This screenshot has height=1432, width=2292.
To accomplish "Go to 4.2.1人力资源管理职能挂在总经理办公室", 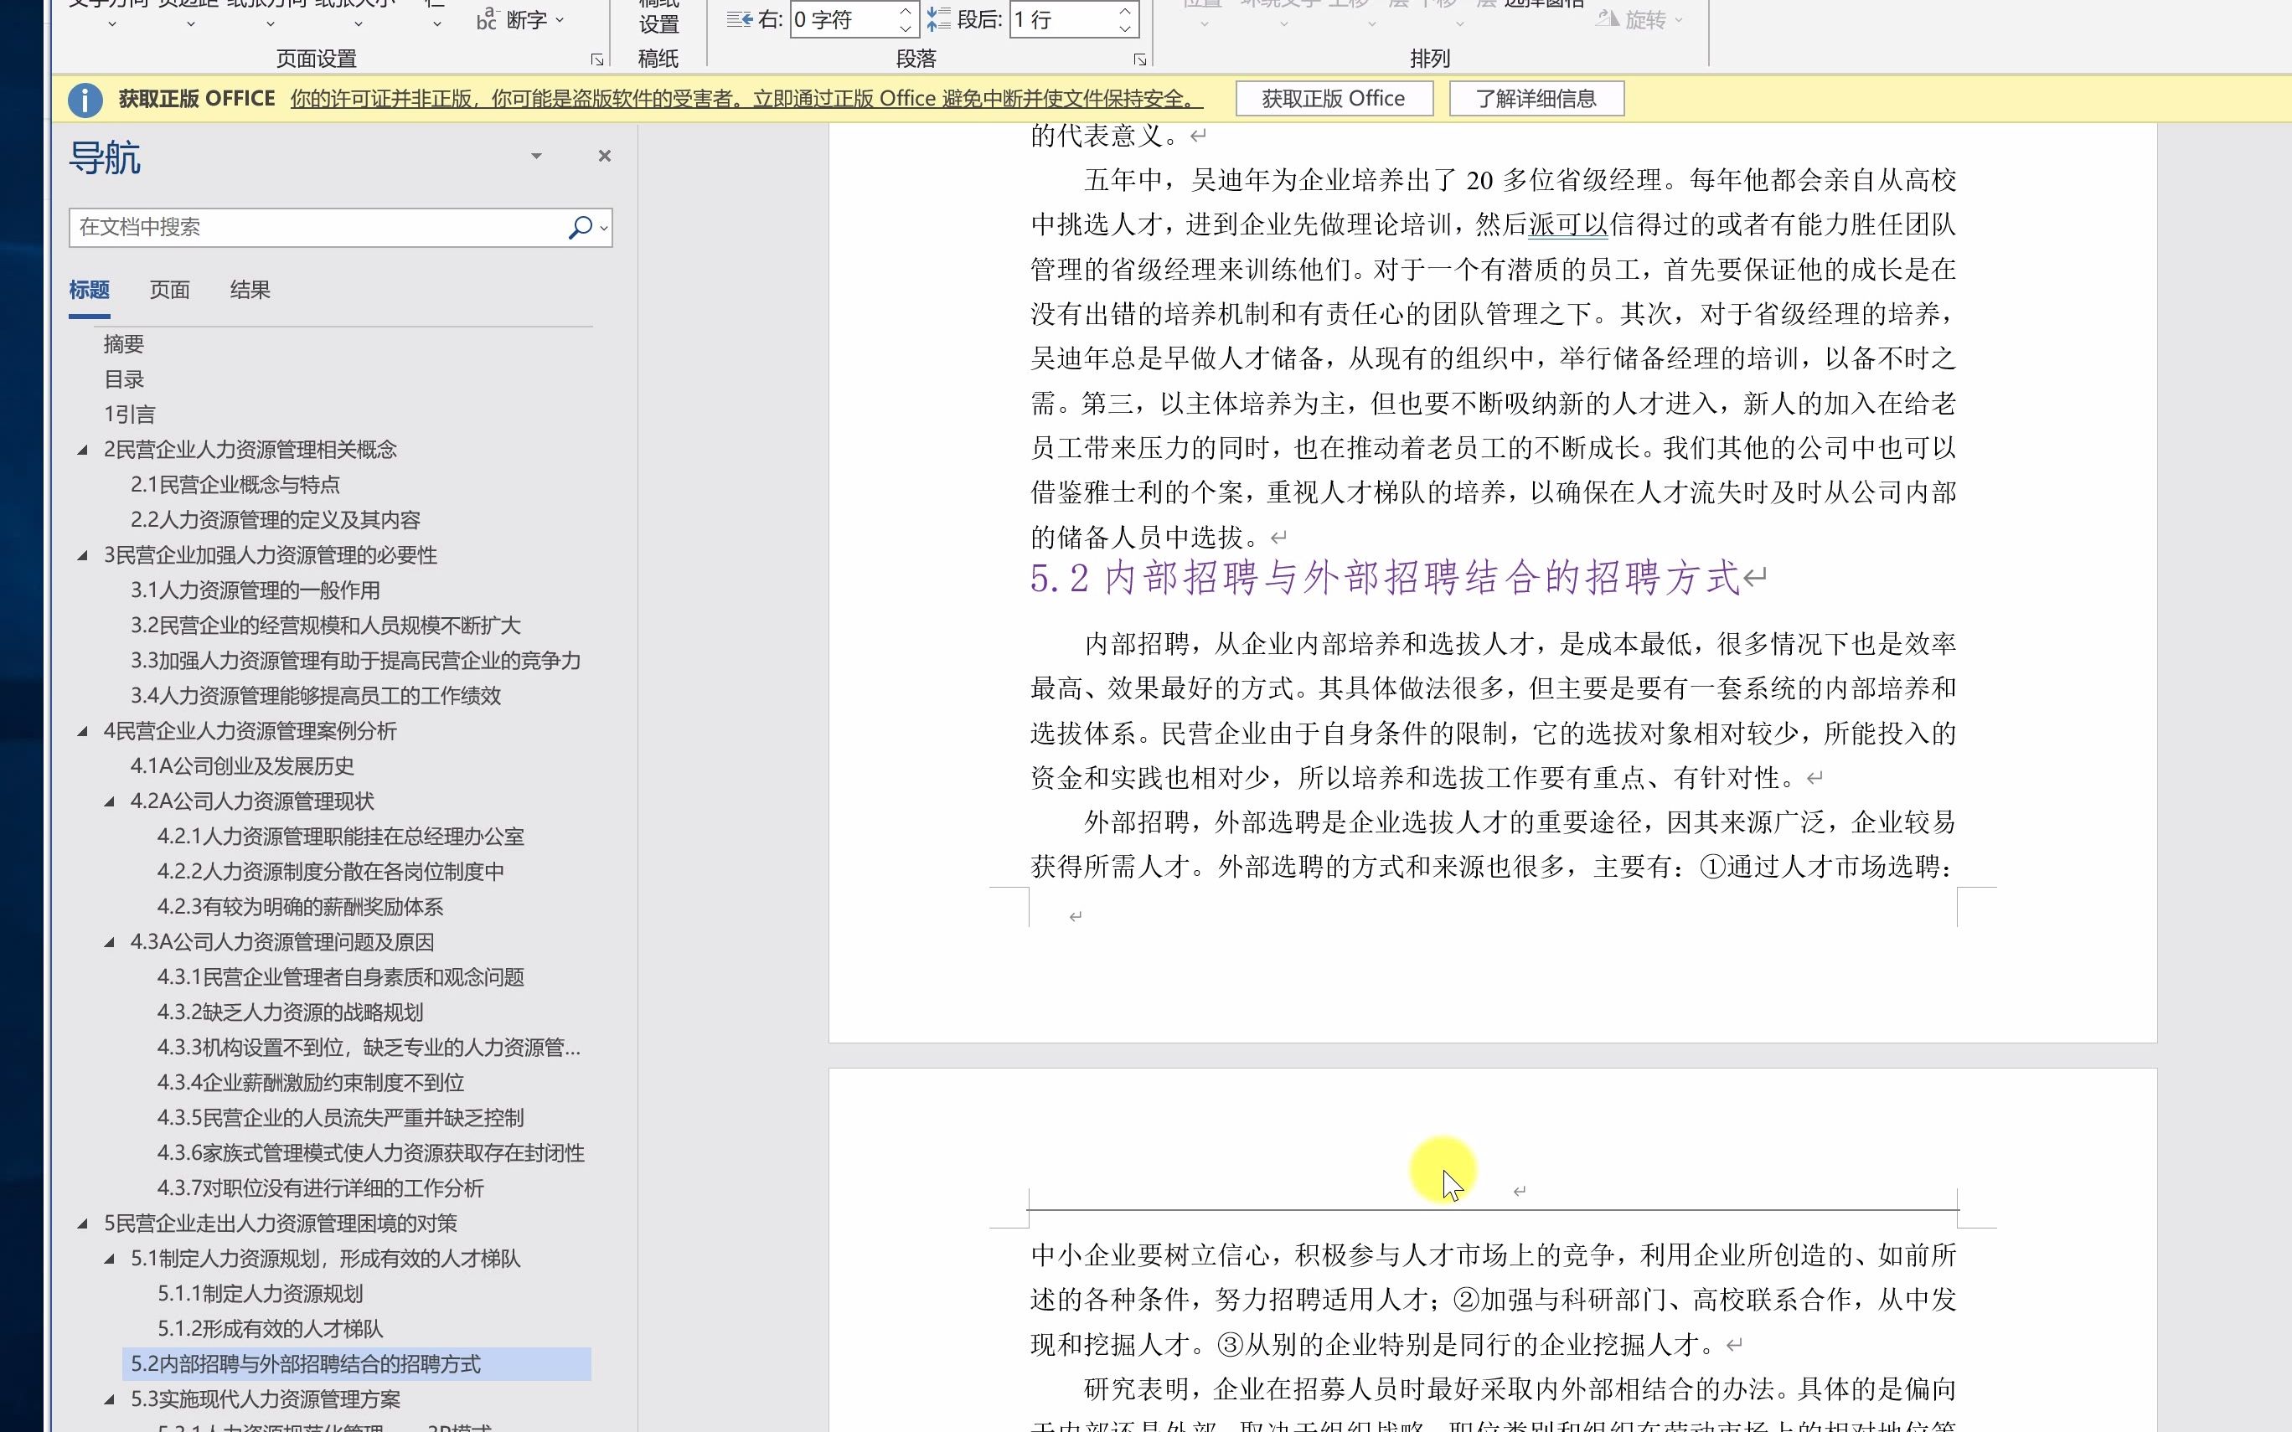I will pos(341,837).
